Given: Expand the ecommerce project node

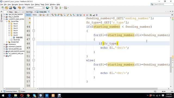Looking at the screenshot, I should pyautogui.click(x=4, y=44).
